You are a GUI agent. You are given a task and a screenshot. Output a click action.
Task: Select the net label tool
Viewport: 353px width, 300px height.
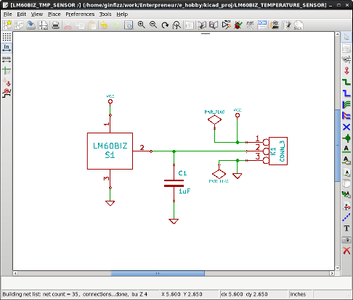346,149
